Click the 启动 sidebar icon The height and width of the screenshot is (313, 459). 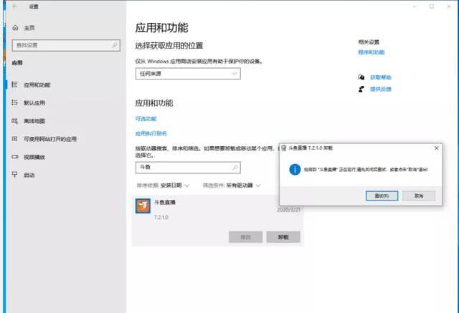click(14, 175)
